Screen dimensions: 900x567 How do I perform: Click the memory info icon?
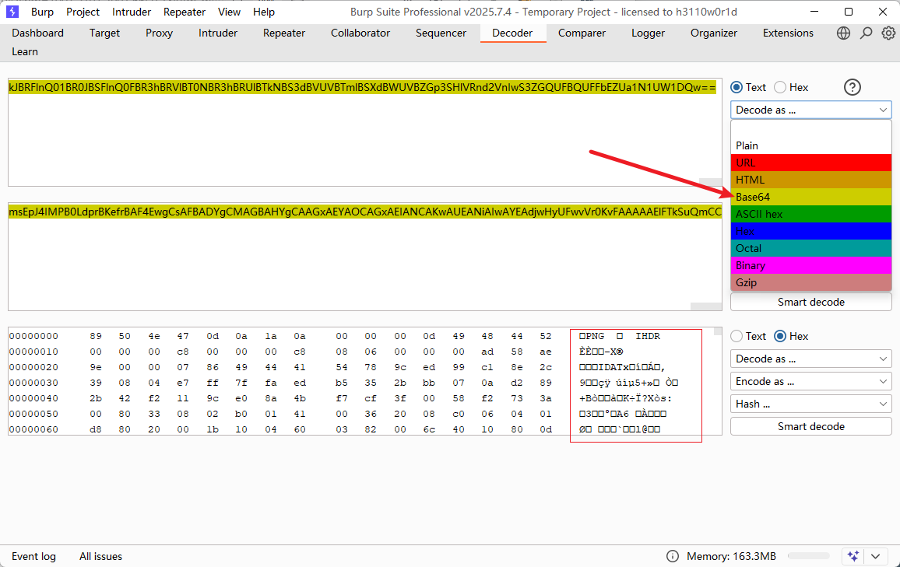tap(672, 556)
